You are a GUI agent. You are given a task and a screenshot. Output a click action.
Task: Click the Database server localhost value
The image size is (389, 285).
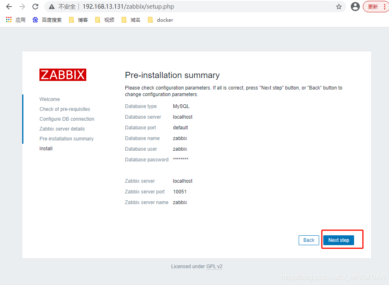click(183, 117)
